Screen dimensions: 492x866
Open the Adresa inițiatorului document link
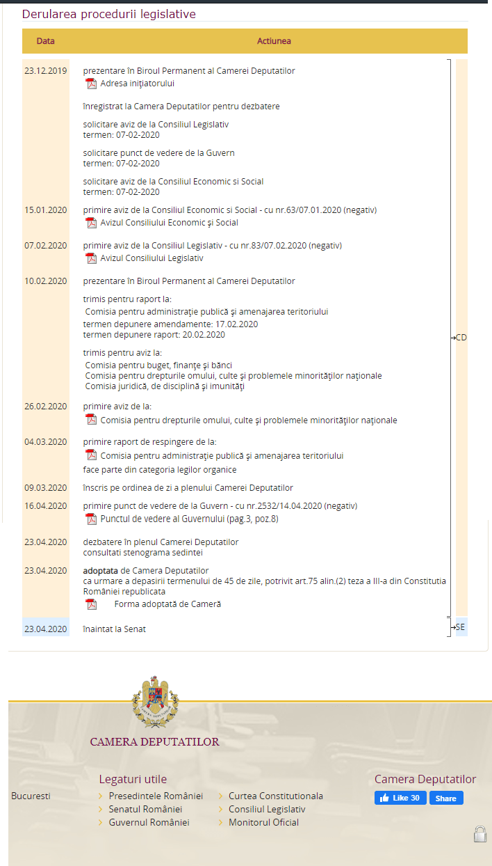click(x=138, y=84)
